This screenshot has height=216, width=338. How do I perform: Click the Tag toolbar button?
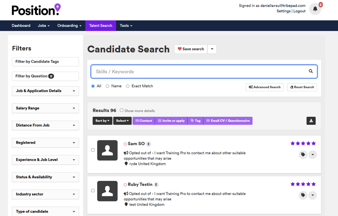coord(196,121)
